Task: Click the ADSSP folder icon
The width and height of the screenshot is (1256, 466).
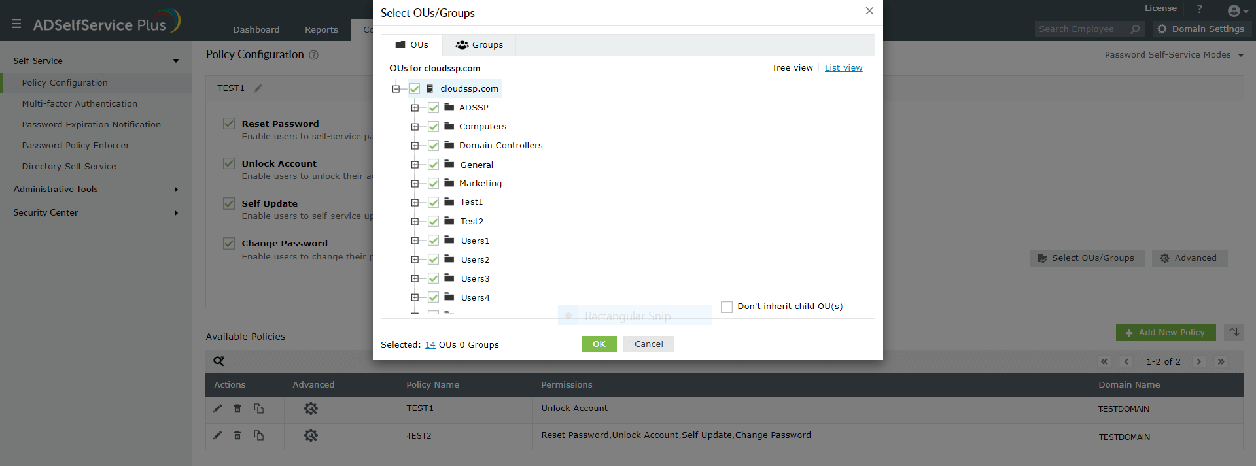Action: pyautogui.click(x=449, y=107)
